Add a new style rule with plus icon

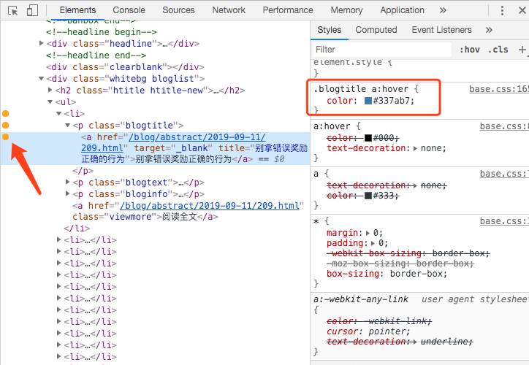pos(522,50)
